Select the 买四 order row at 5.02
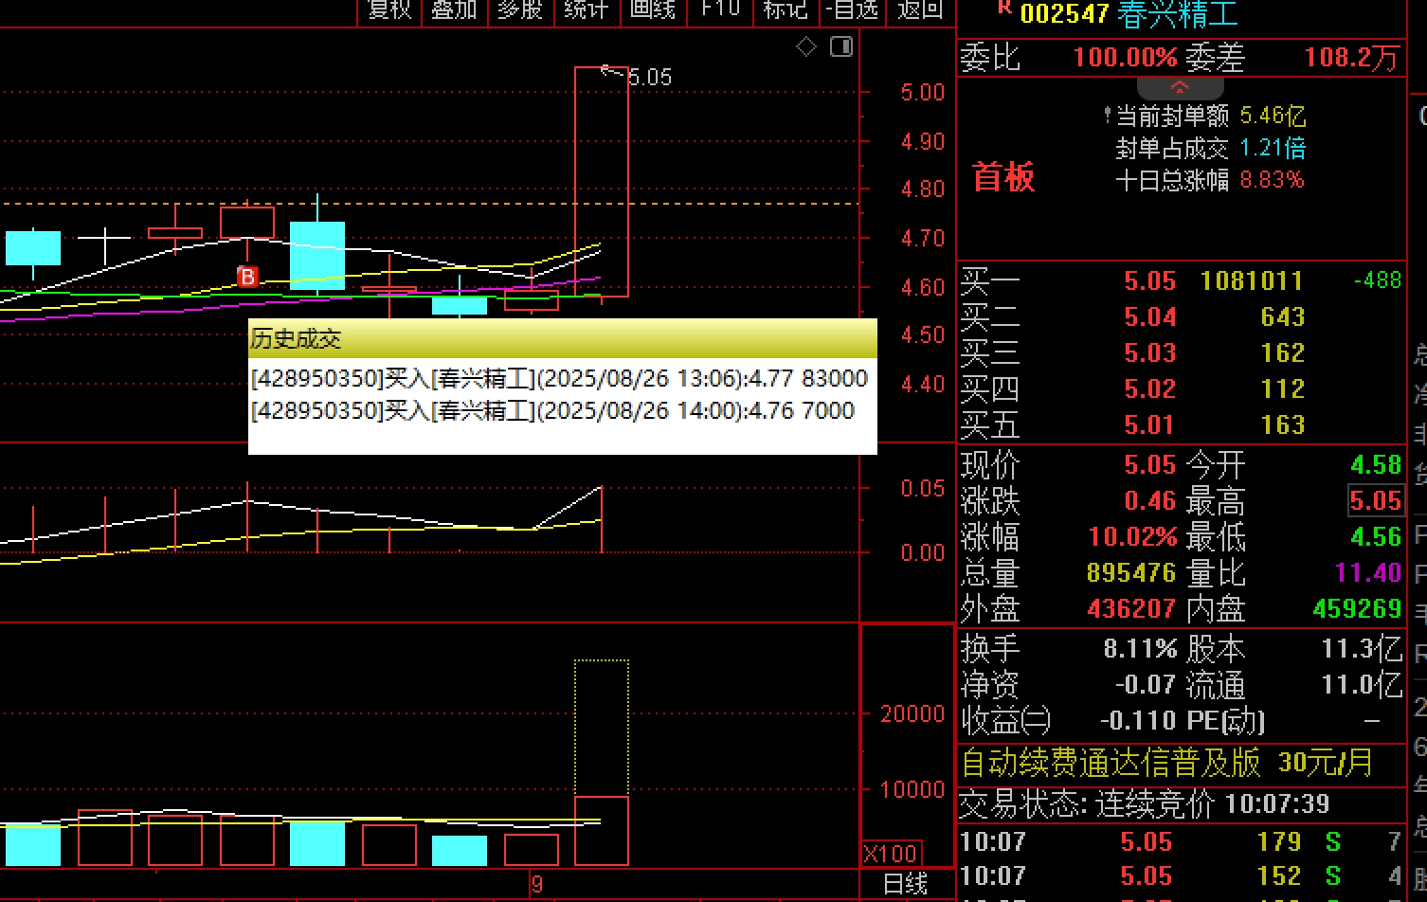 click(x=1181, y=388)
